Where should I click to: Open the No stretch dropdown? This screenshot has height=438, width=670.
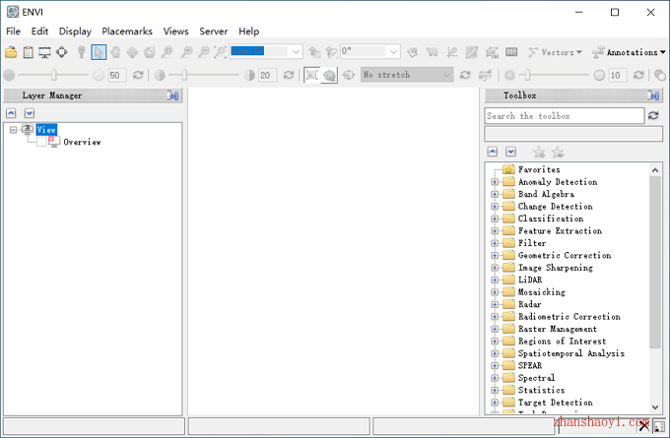point(446,75)
